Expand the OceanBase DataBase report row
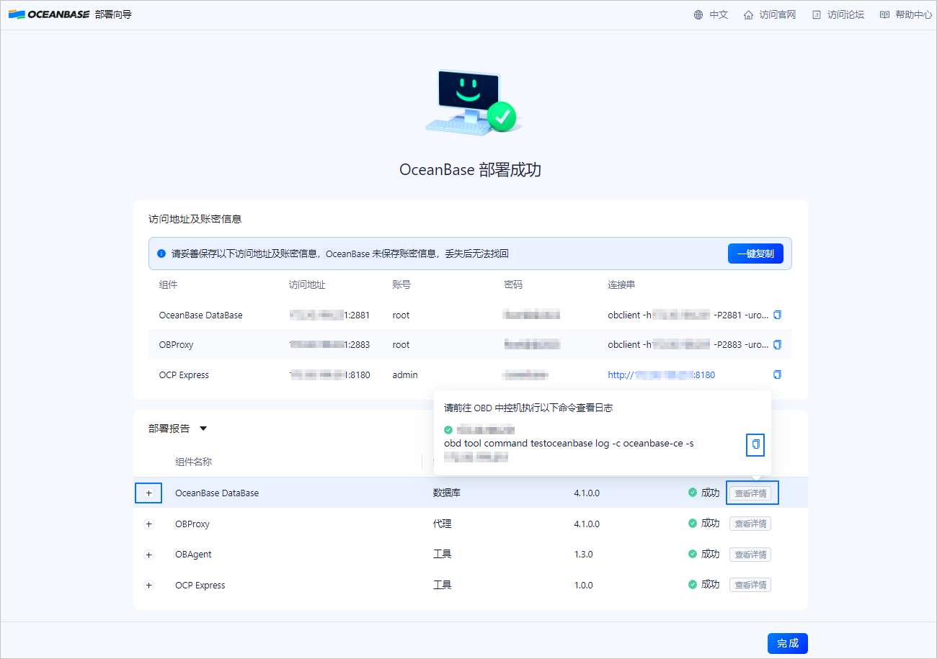This screenshot has height=659, width=937. point(148,493)
